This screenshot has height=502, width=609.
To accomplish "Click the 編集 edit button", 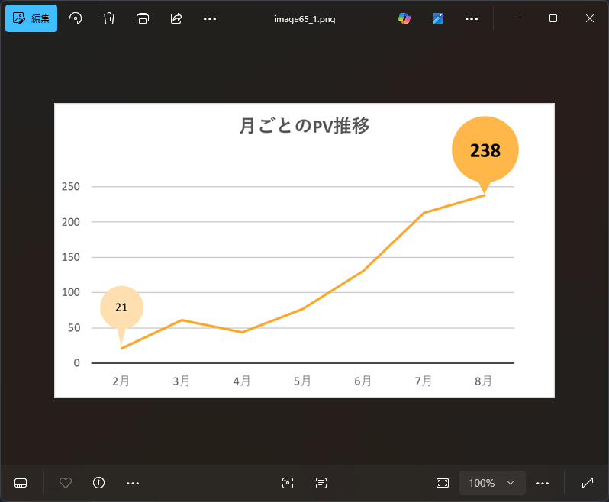I will pyautogui.click(x=31, y=18).
